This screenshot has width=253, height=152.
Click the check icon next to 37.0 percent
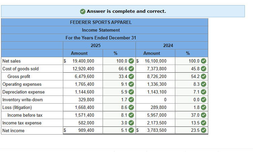(x=204, y=115)
